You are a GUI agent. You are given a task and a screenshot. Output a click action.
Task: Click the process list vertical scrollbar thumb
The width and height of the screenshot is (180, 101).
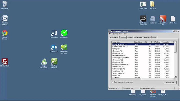(175, 48)
